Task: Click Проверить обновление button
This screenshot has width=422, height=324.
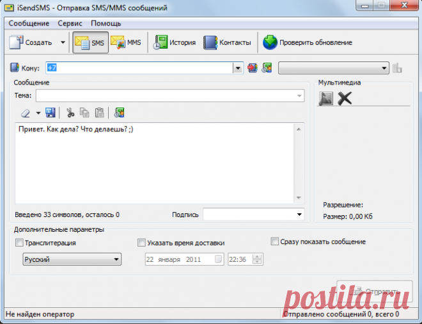Action: pos(308,42)
